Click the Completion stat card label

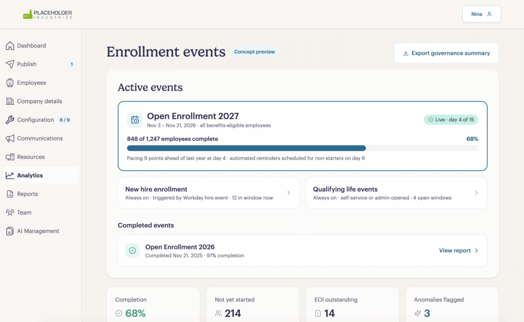pos(131,300)
